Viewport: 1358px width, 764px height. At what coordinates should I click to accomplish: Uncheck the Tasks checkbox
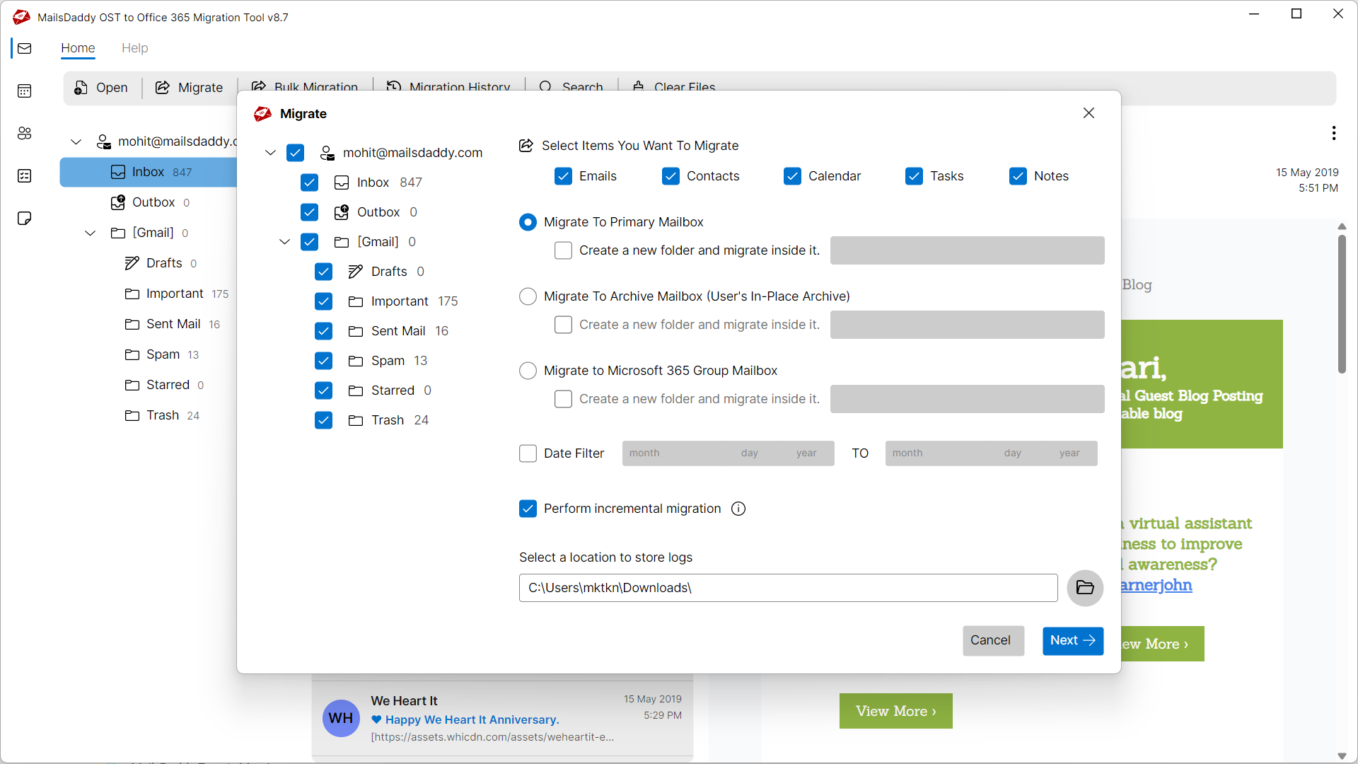[x=914, y=176]
